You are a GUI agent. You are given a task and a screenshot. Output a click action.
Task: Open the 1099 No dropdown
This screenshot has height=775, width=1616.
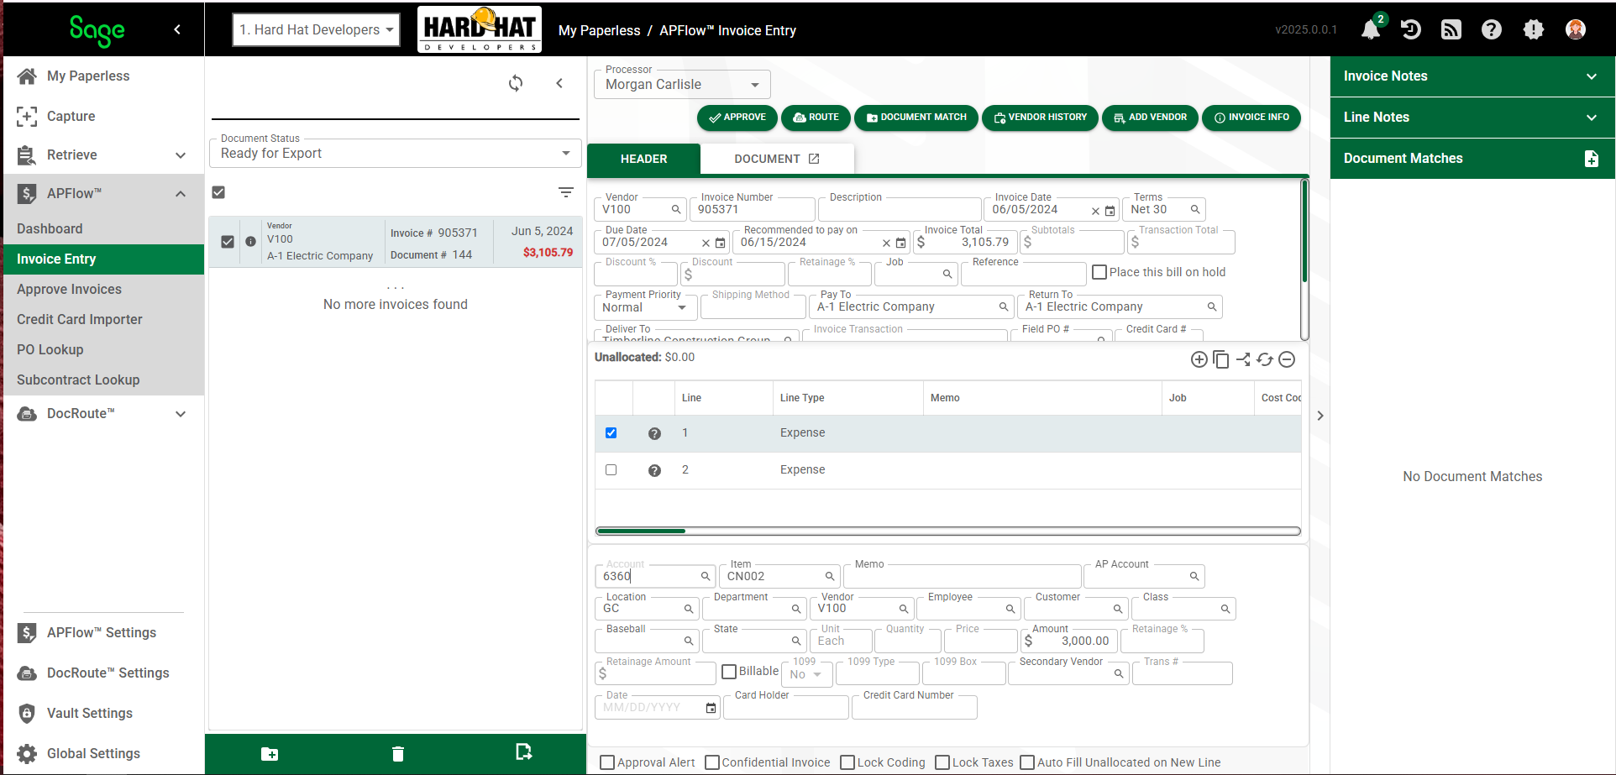(x=806, y=674)
